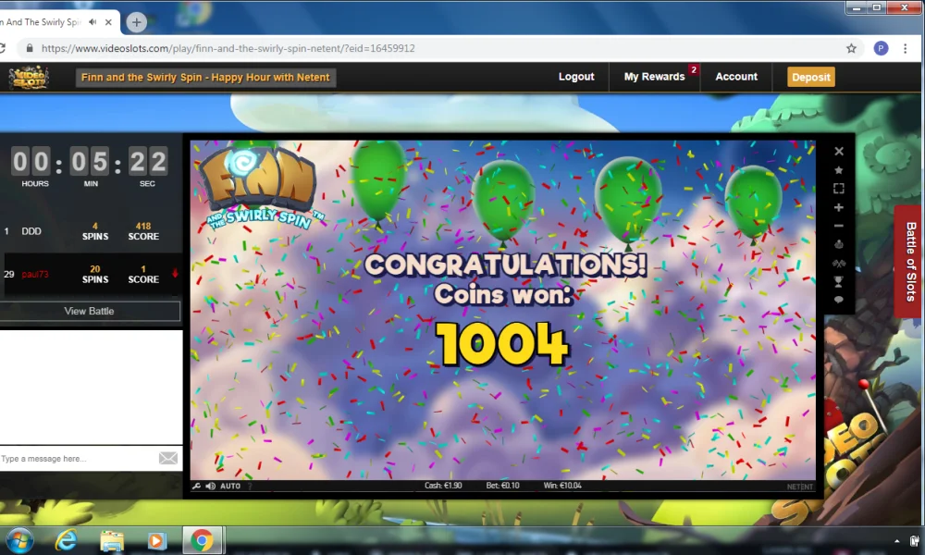The width and height of the screenshot is (925, 555).
Task: View site security padlock info
Action: point(29,48)
